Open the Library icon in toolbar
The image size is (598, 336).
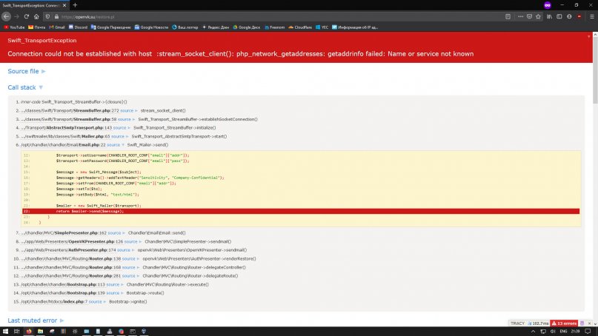click(x=549, y=17)
